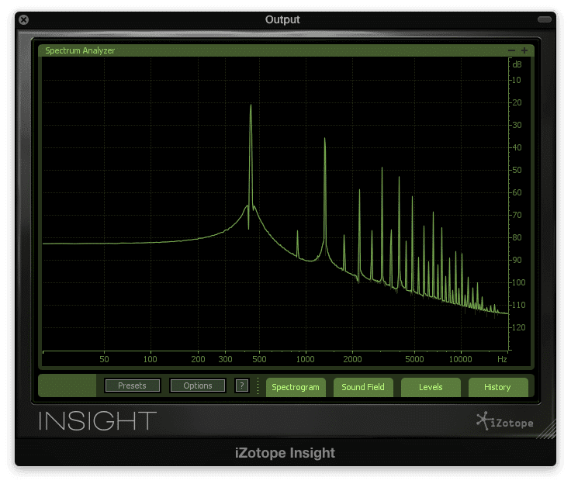Click the 10000 label on the frequency axis
The image size is (571, 484).
click(x=460, y=359)
